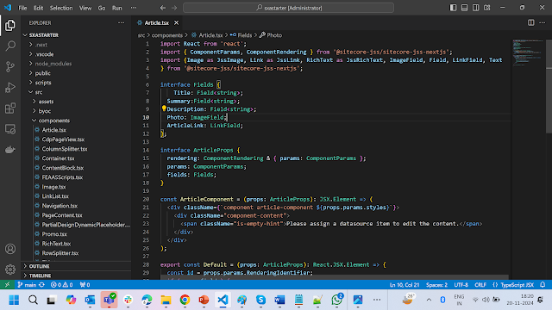
Task: Open the Manage gear menu
Action: pos(10,270)
